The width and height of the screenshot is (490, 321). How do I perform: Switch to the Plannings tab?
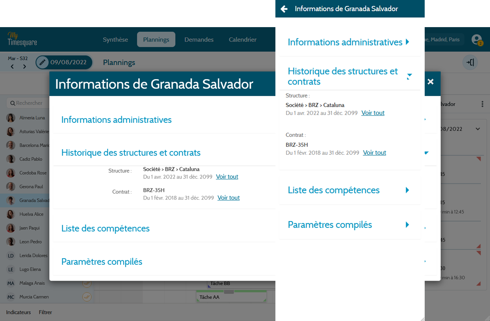pos(156,40)
